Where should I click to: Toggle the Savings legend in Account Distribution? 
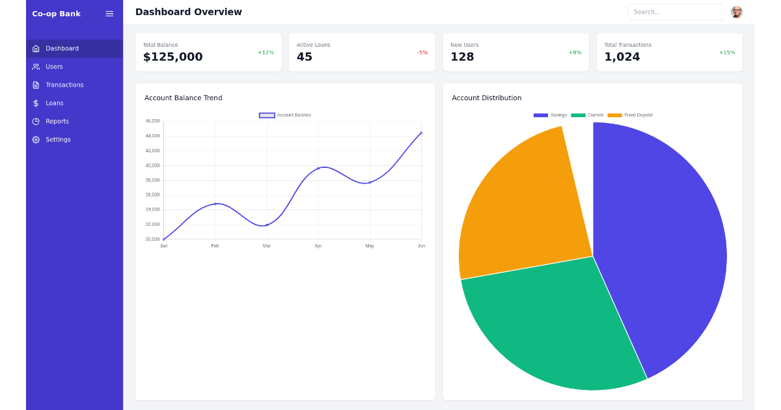pos(549,115)
